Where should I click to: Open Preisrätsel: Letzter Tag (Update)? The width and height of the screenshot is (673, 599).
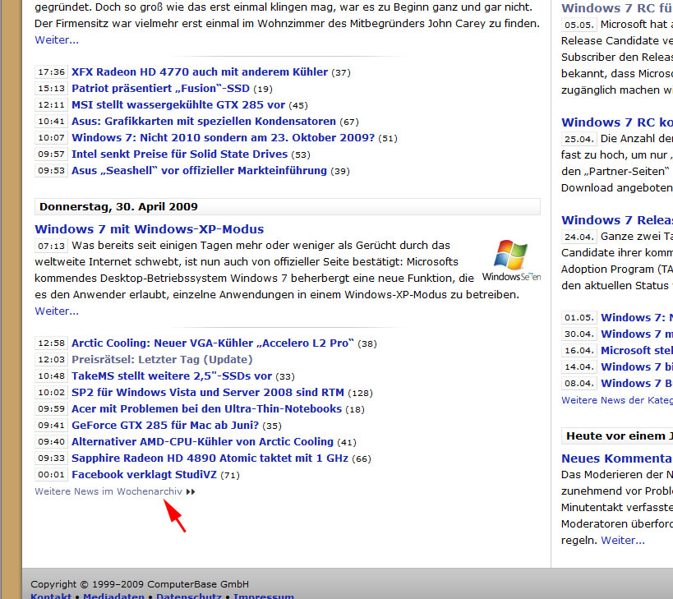pyautogui.click(x=162, y=360)
